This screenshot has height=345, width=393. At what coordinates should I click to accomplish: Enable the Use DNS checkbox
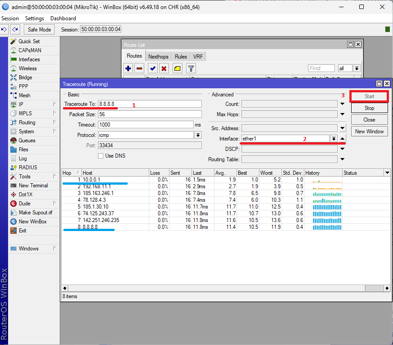tap(101, 156)
